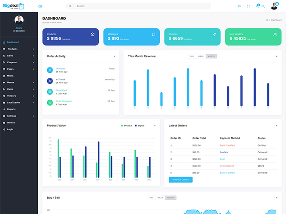Select Day tab in Buy / Sell chart
The image size is (286, 214).
pyautogui.click(x=152, y=197)
